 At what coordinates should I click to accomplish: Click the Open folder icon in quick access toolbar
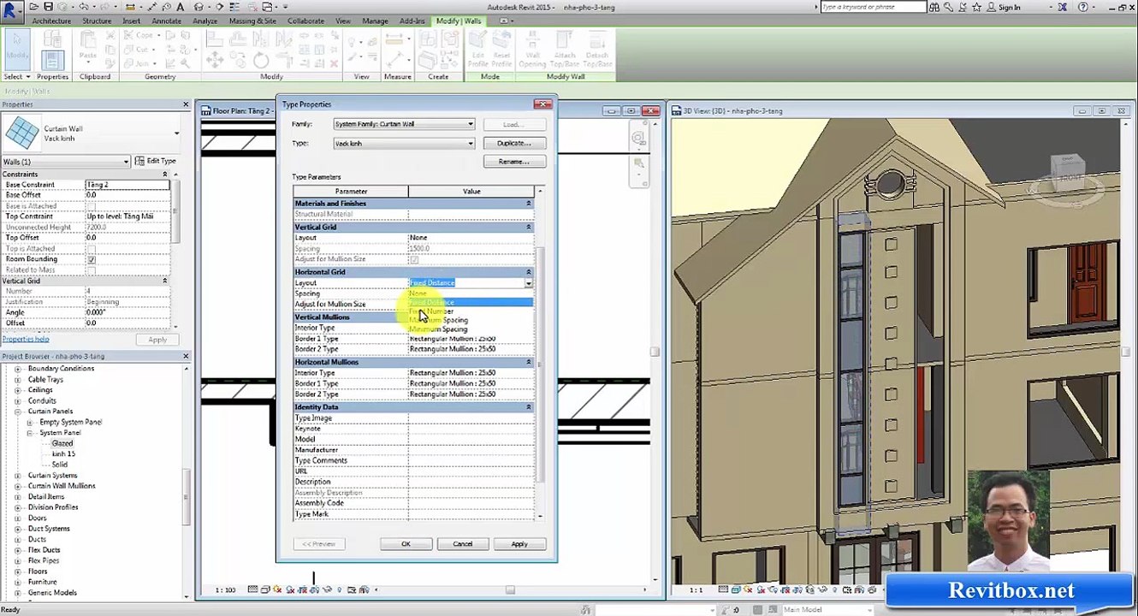coord(34,7)
